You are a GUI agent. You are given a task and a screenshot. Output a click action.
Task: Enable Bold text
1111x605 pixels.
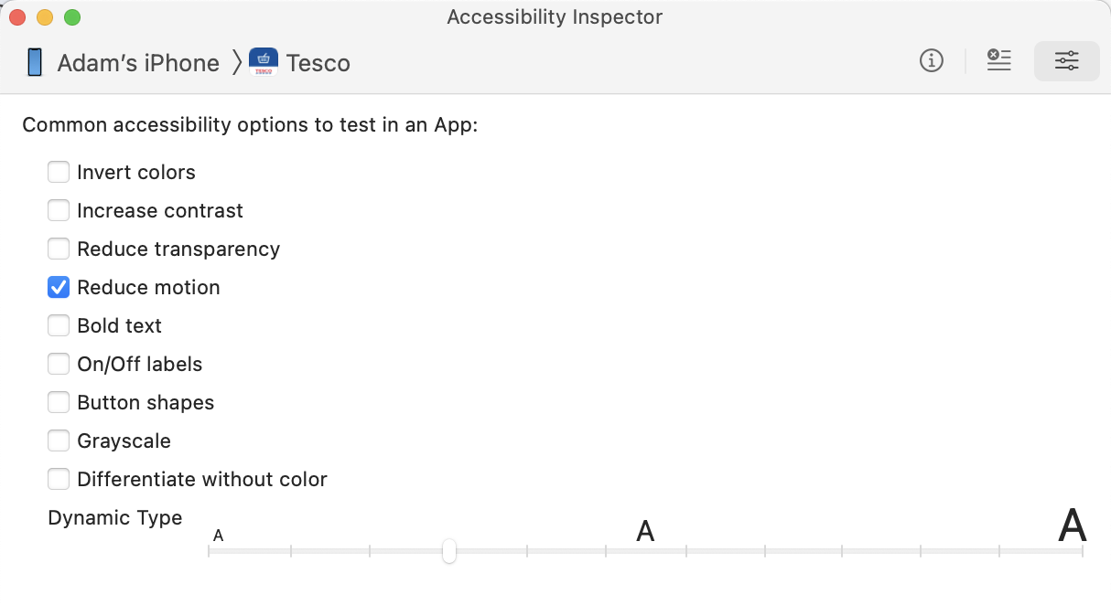tap(59, 325)
